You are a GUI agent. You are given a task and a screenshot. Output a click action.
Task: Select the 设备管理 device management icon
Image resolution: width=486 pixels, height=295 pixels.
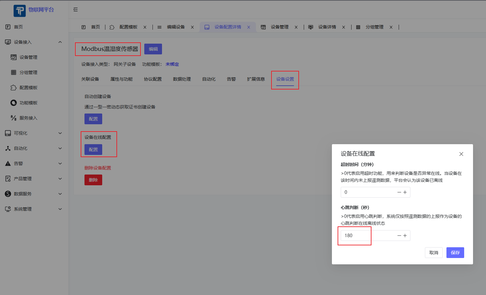pos(13,57)
